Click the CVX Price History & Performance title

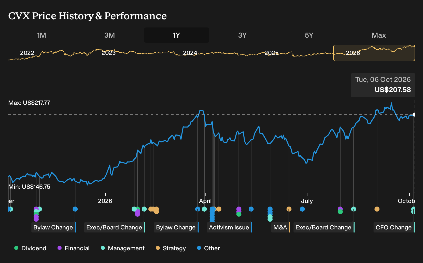88,16
